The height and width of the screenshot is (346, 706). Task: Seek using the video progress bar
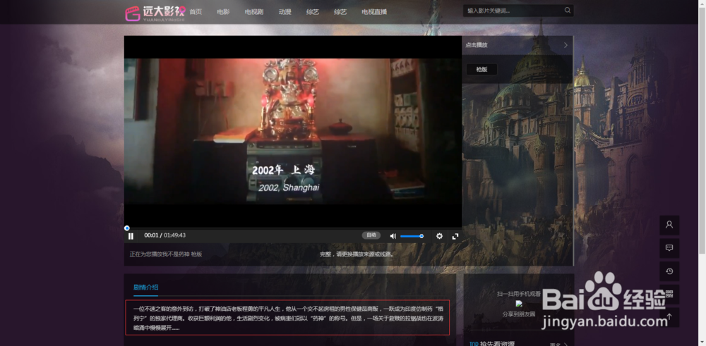(293, 228)
